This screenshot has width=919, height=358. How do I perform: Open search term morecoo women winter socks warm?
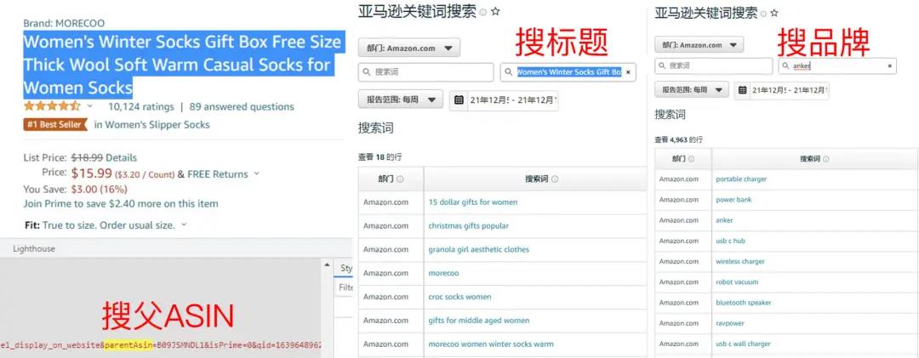pos(491,344)
